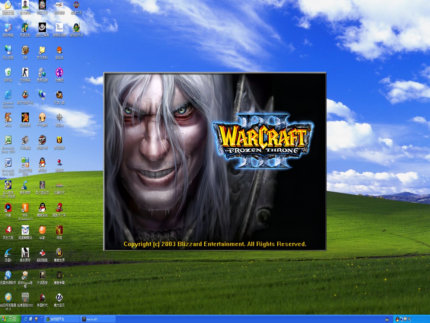Launch the 启动Vagaa哇嘎 shortcut
This screenshot has width=430, height=323.
(25, 275)
